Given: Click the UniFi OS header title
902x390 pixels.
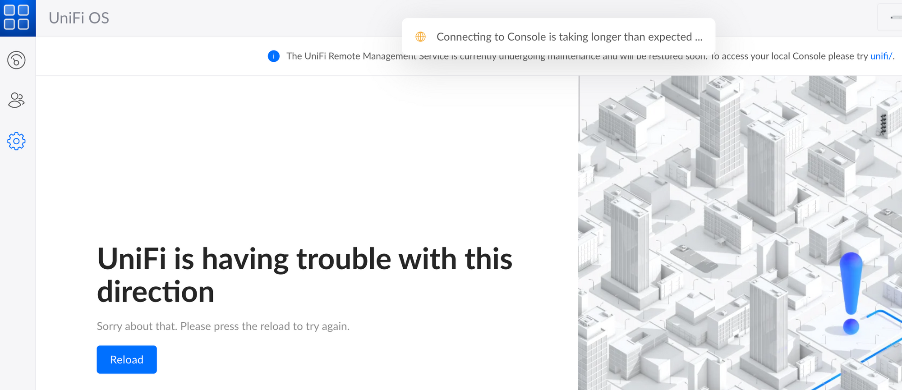Looking at the screenshot, I should coord(79,18).
